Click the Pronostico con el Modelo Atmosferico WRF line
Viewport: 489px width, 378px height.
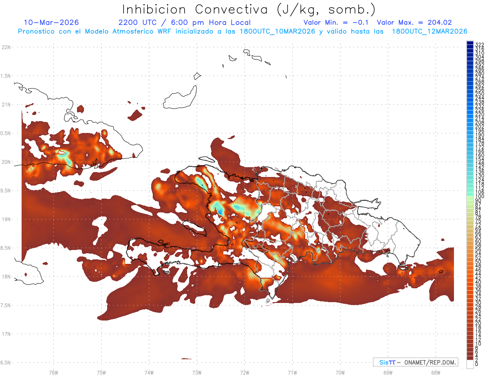click(x=242, y=31)
